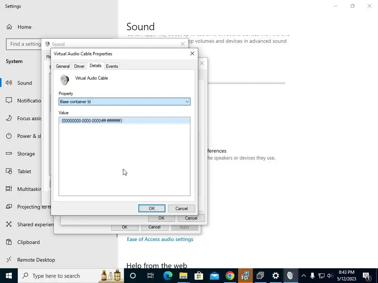
Task: Click the microphone tray icon
Action: click(312, 276)
